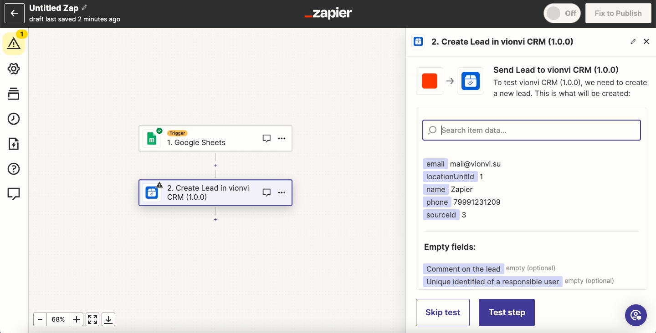The height and width of the screenshot is (333, 656).
Task: Open Zap settings gear icon
Action: pos(14,69)
